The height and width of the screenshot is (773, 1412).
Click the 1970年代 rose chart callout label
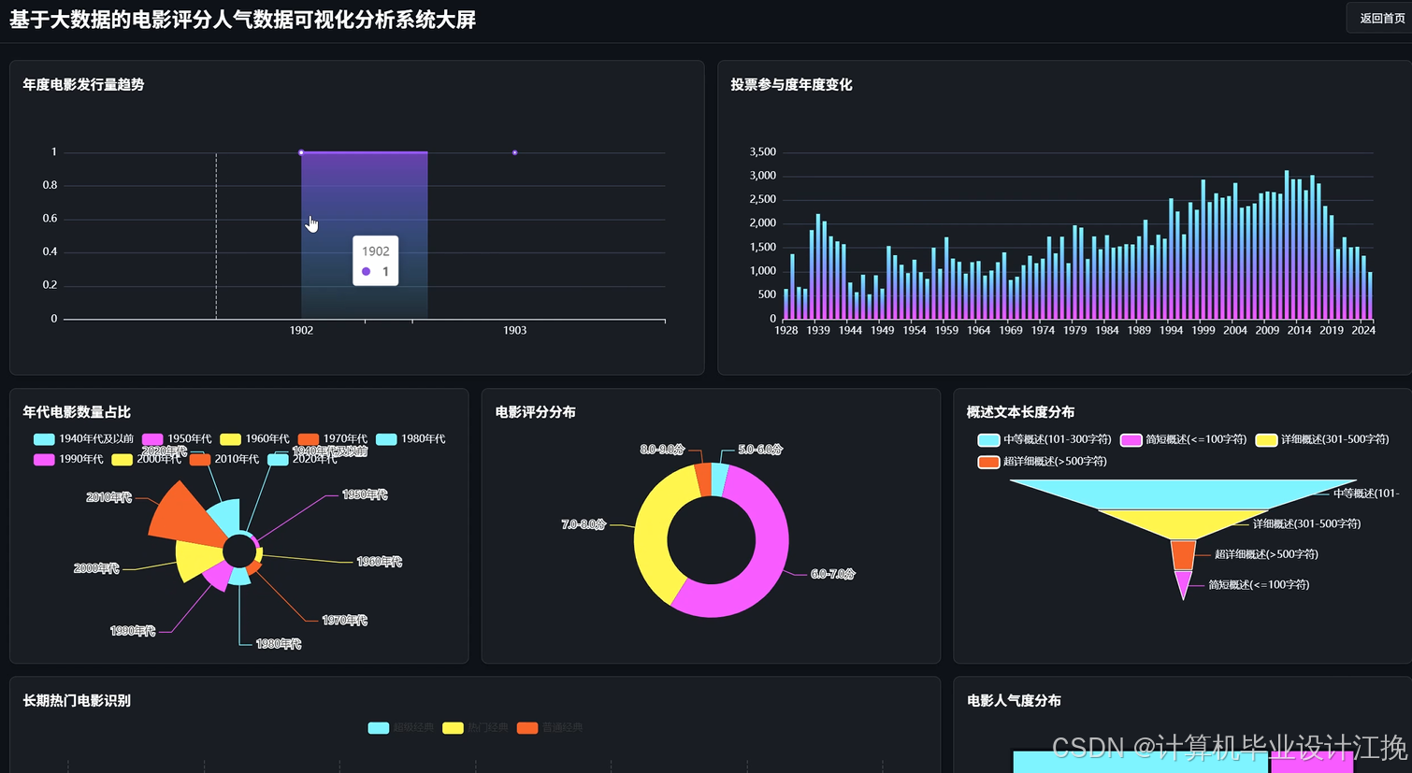344,620
